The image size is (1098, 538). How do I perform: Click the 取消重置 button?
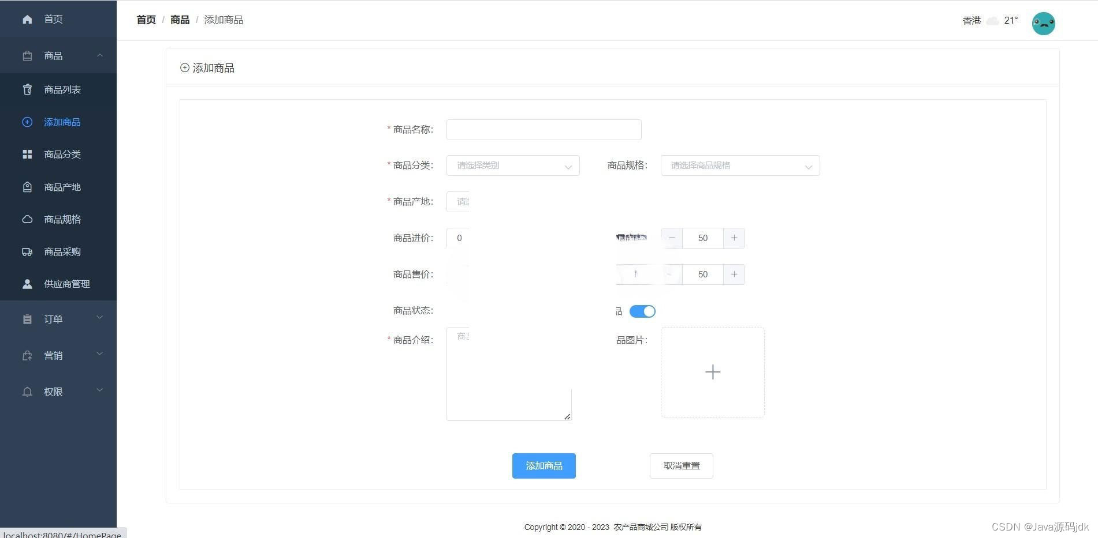[681, 466]
